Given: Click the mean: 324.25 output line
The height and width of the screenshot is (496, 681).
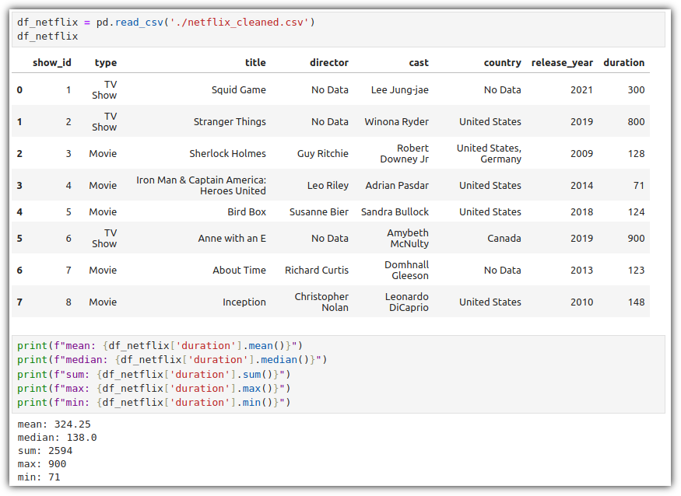Looking at the screenshot, I should 54,424.
